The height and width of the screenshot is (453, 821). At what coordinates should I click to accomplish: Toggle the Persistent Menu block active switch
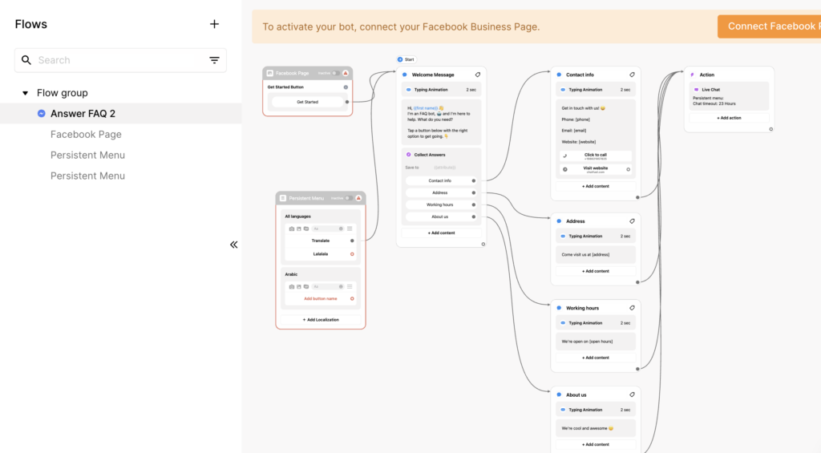point(348,197)
